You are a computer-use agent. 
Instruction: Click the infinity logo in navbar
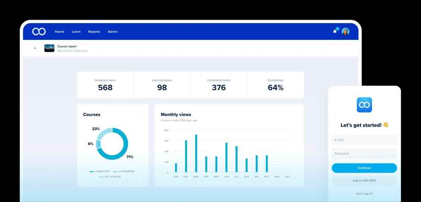[x=39, y=31]
